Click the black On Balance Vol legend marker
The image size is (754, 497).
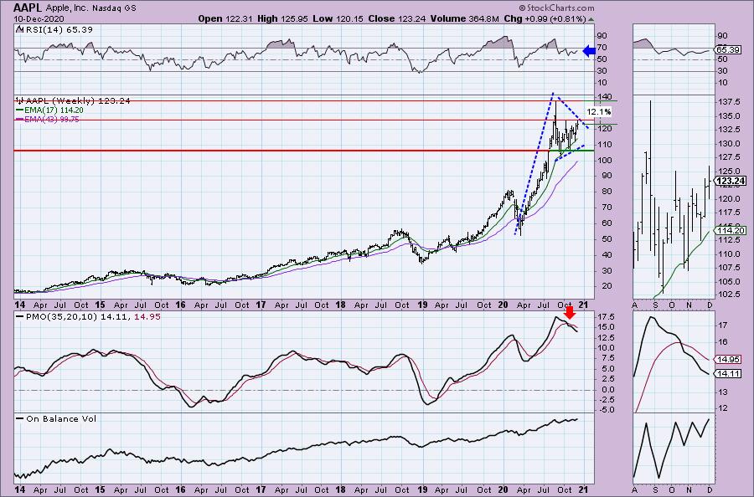(20, 418)
